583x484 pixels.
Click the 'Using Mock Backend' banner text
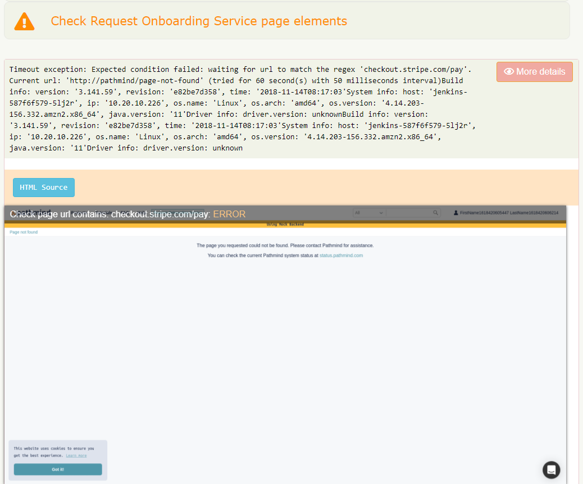click(x=285, y=224)
